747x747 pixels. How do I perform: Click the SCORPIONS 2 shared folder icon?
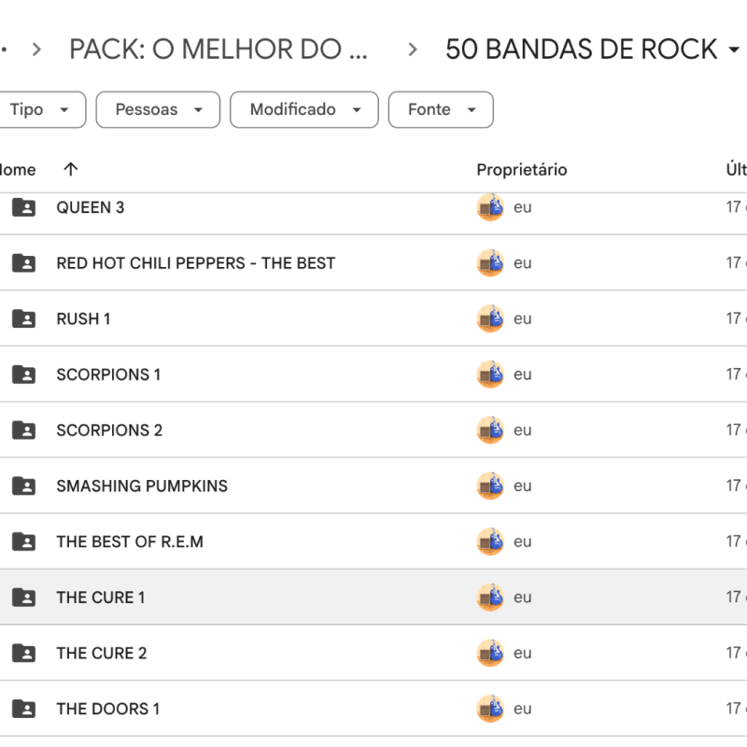pos(23,430)
